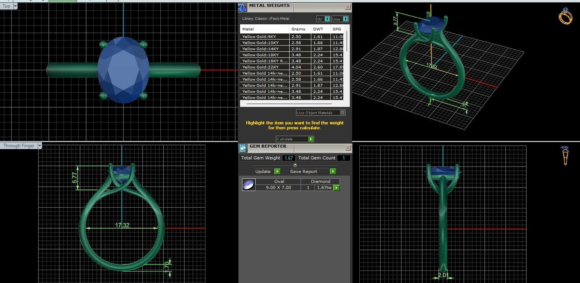Click the 5.77 dimension in Through Finger view
Screen dimensions: 580x283
75,178
